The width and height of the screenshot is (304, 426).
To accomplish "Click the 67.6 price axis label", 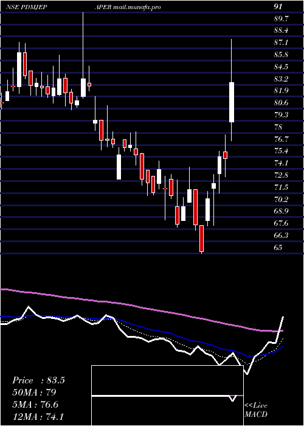I will (281, 223).
